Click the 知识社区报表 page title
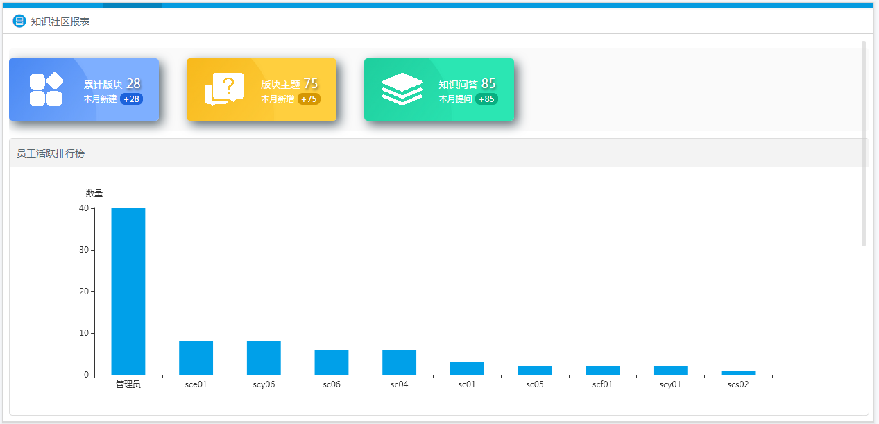 tap(60, 22)
